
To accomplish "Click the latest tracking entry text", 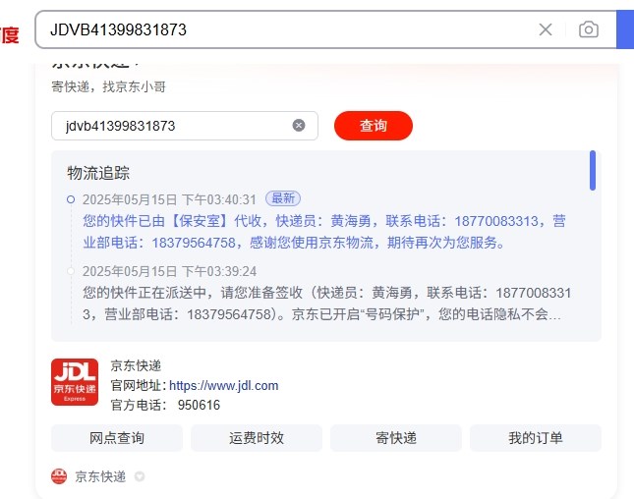I will (324, 232).
